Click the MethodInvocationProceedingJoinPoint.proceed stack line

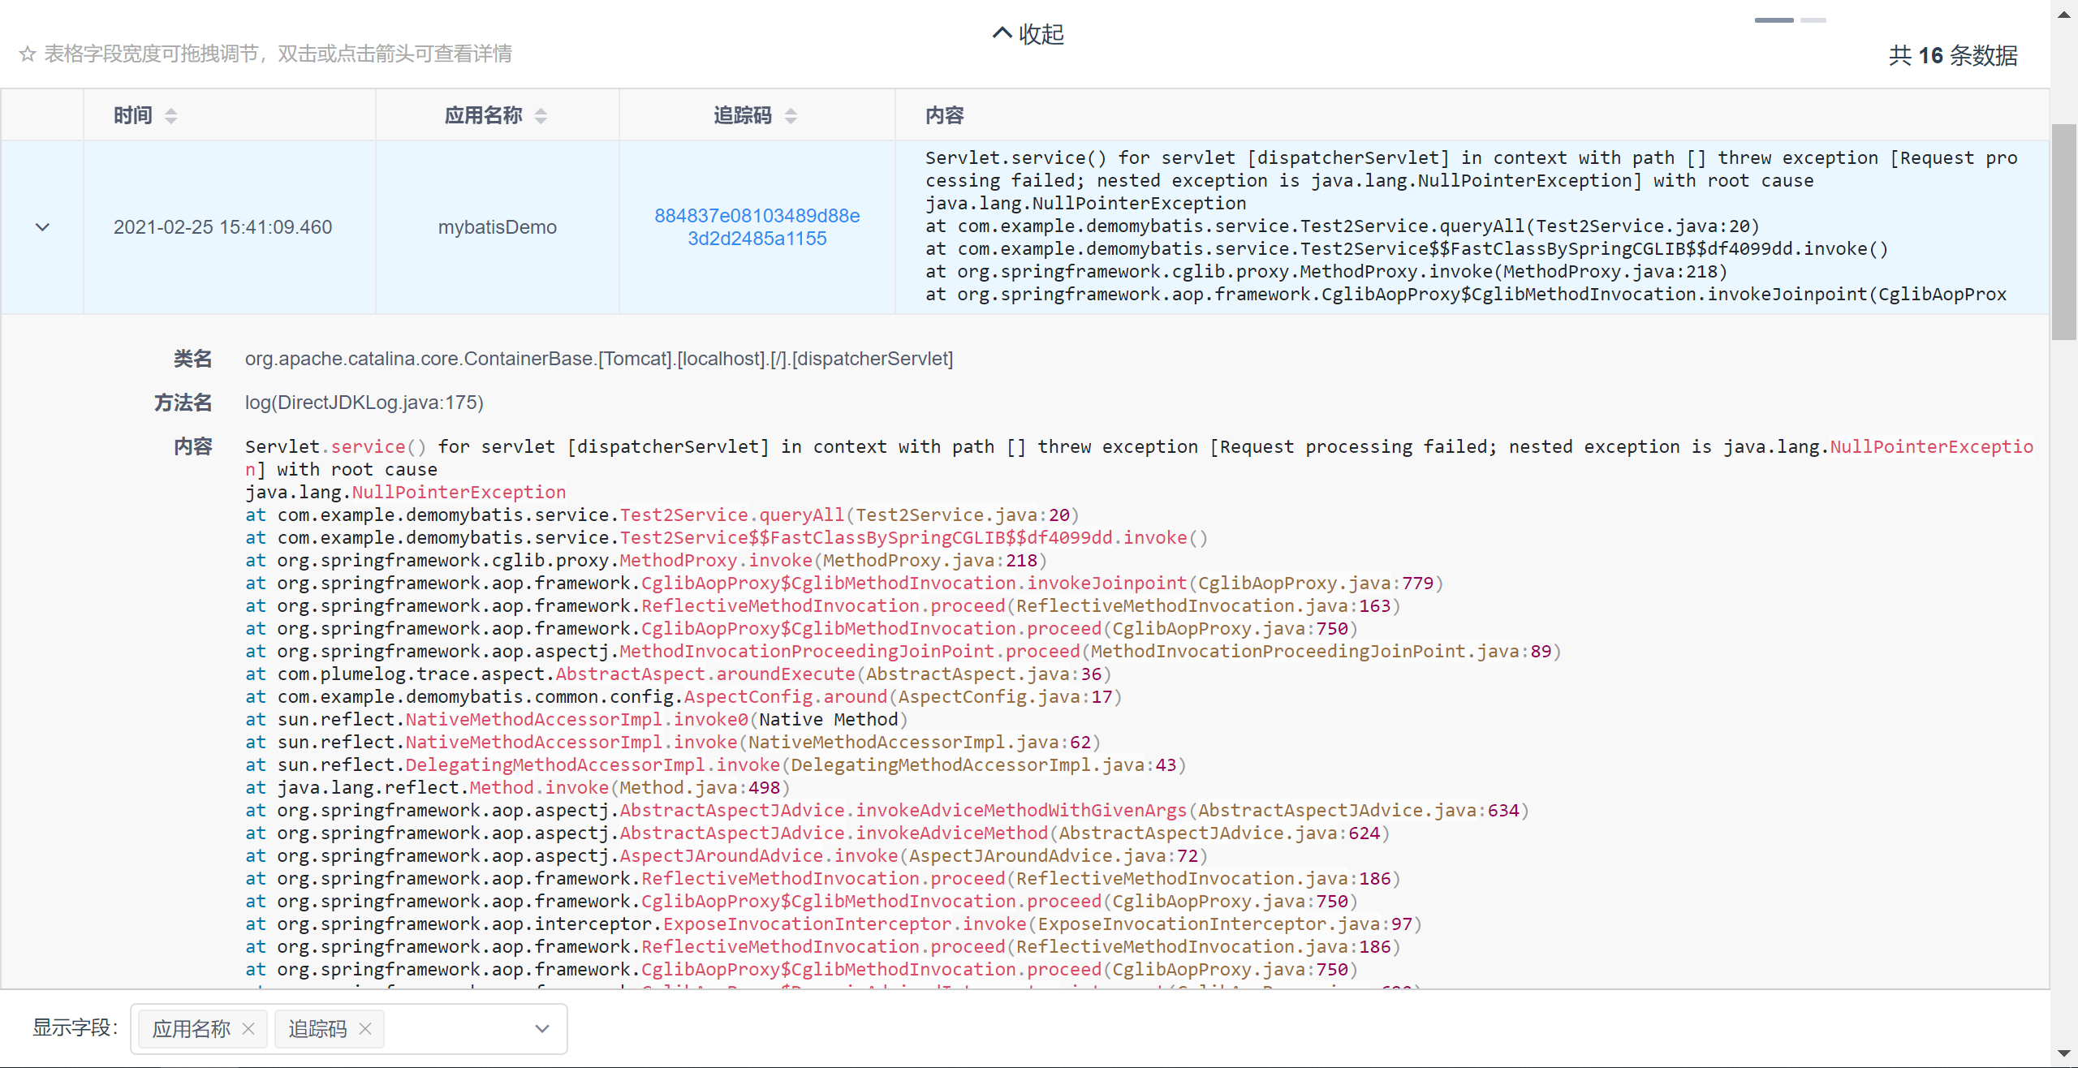pos(903,651)
